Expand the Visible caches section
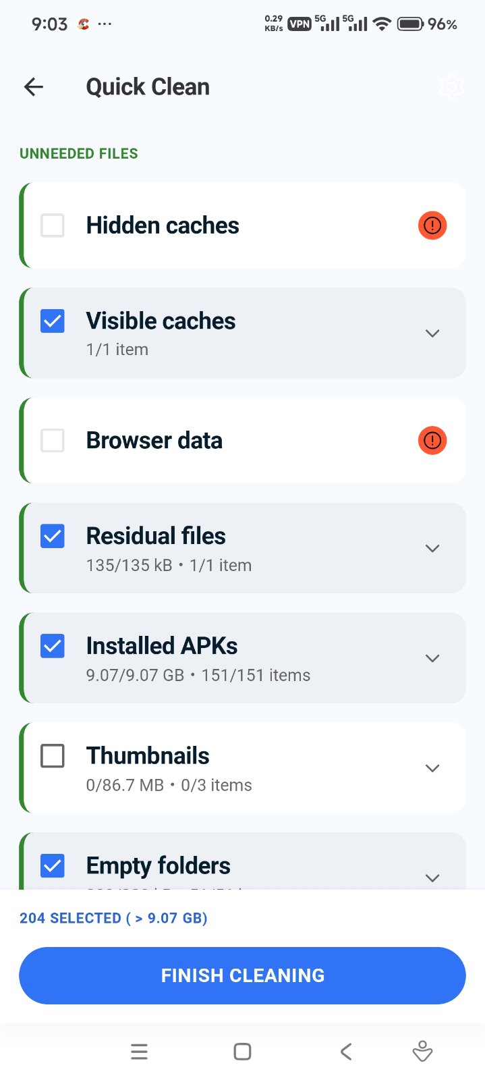This screenshot has width=485, height=1080. 432,333
